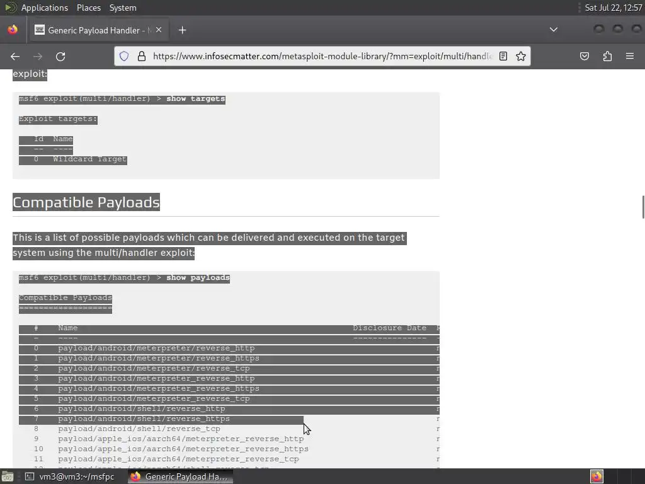Open the Save to Pocket button
Viewport: 645px width, 484px height.
584,56
